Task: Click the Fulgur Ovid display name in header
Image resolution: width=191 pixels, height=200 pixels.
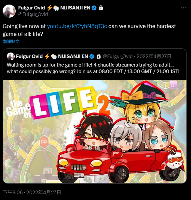Action: [x=32, y=8]
